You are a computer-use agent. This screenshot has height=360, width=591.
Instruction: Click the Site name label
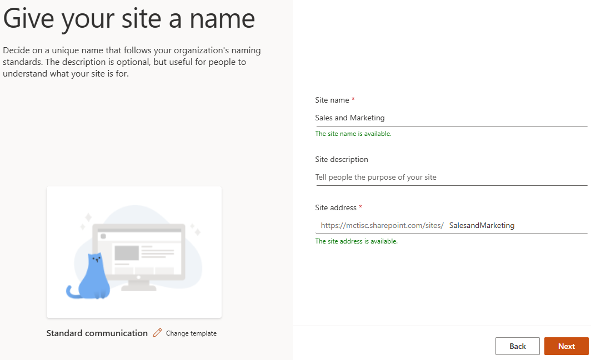click(x=332, y=100)
